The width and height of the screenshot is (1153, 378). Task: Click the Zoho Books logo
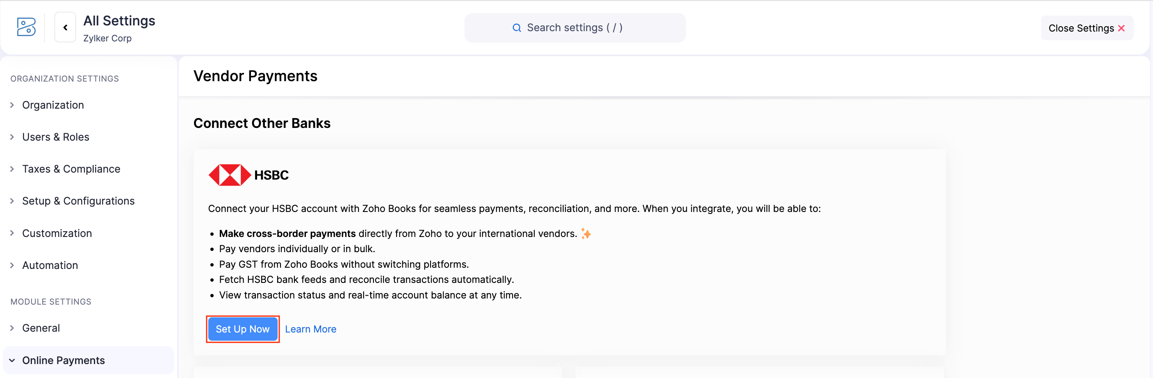[25, 27]
